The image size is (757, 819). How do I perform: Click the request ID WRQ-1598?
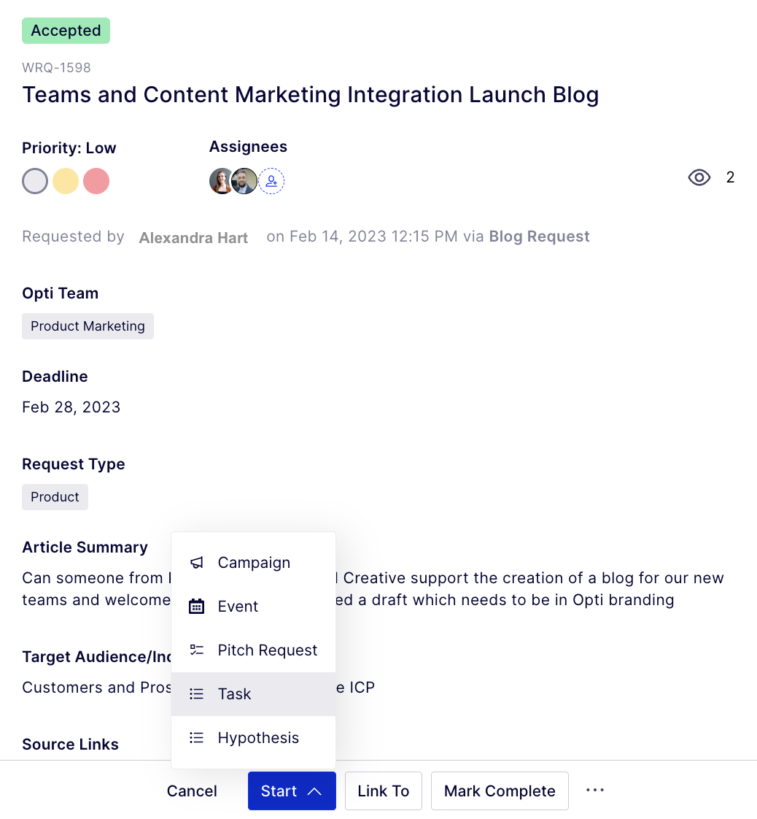click(x=56, y=68)
